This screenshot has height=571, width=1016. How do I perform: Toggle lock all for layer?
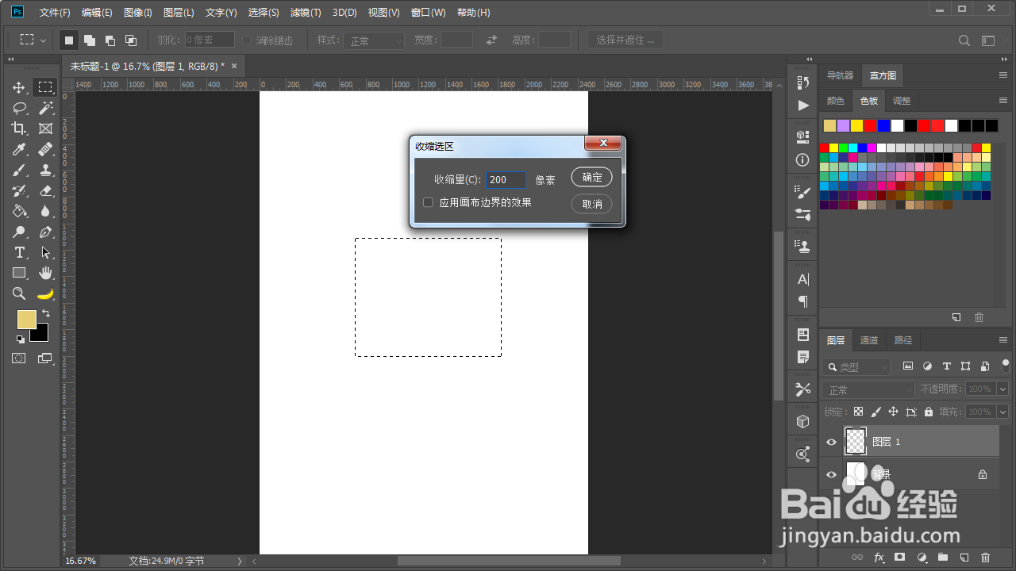pyautogui.click(x=928, y=412)
